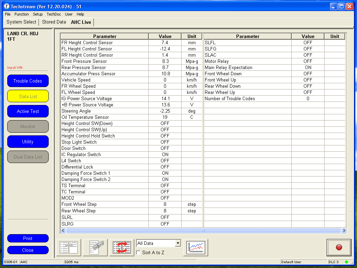Click the red record snapshot button

(x=339, y=248)
